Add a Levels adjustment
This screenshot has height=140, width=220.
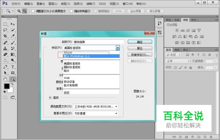182,30
